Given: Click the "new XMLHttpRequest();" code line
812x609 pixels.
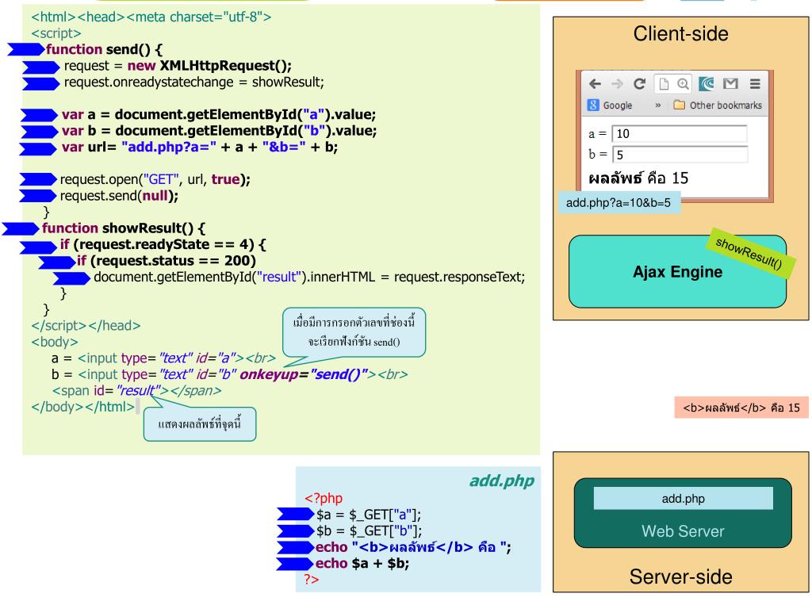Looking at the screenshot, I should (x=178, y=66).
